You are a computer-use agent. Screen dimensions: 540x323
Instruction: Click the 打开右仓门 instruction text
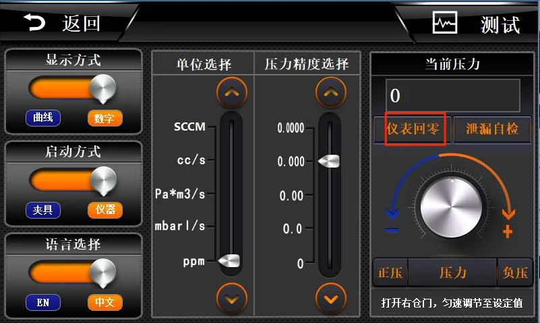point(452,303)
